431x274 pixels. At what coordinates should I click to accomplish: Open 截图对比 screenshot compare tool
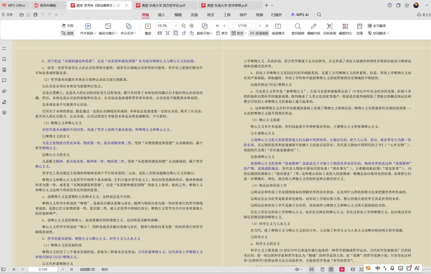346,30
